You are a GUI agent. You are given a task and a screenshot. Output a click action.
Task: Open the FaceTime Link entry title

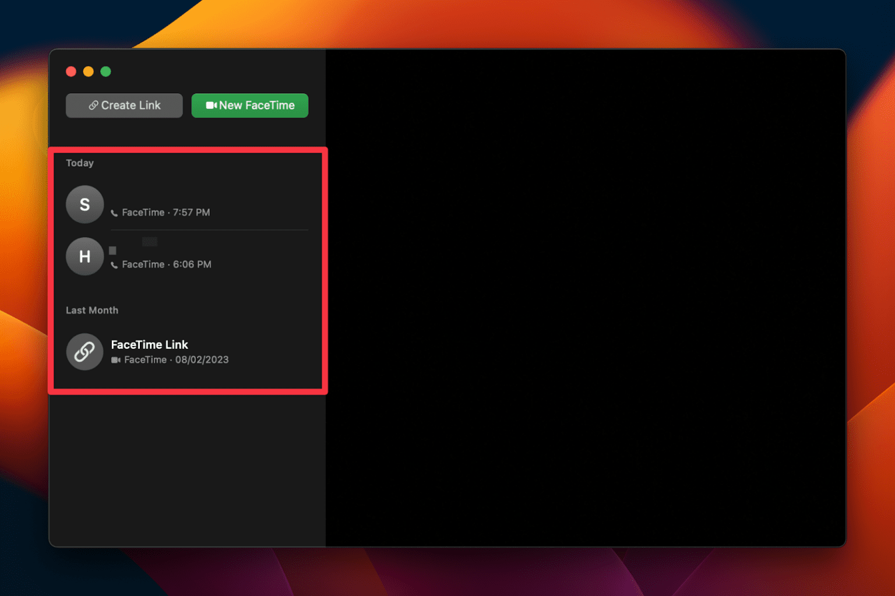point(149,345)
